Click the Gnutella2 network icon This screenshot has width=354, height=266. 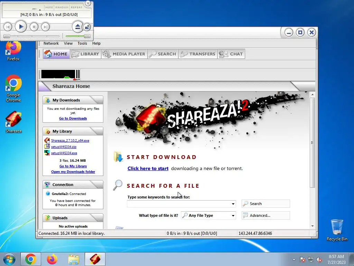click(x=48, y=194)
